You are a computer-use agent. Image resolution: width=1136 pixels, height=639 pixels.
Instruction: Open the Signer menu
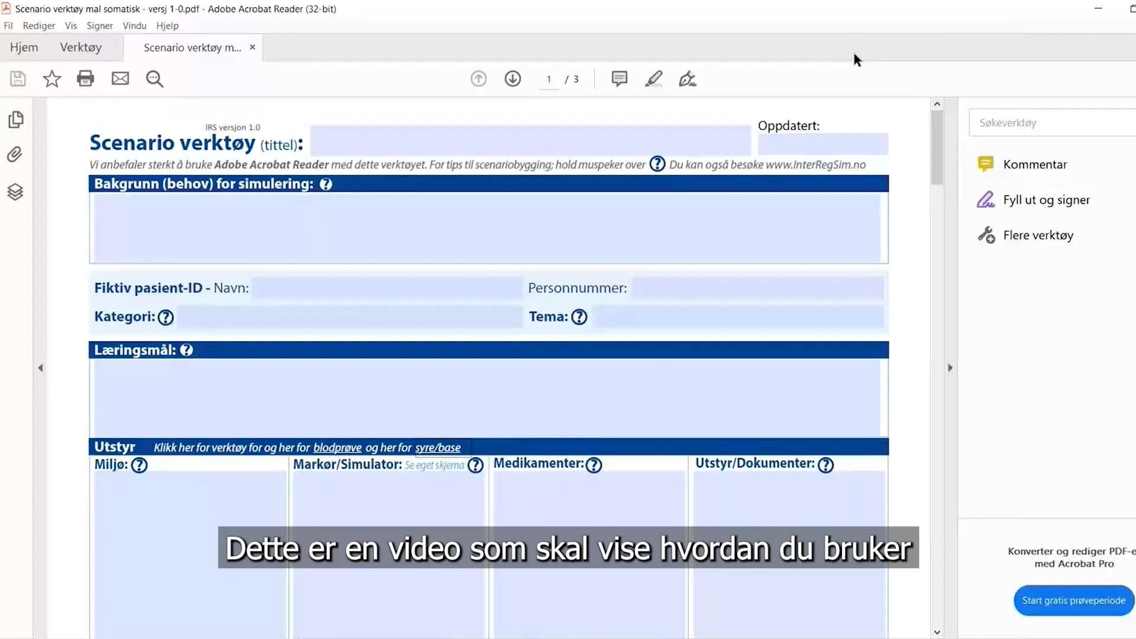coord(99,25)
